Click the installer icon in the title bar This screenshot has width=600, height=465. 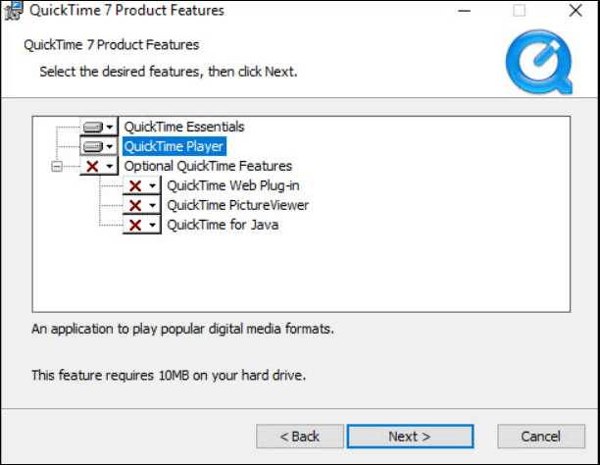point(12,11)
